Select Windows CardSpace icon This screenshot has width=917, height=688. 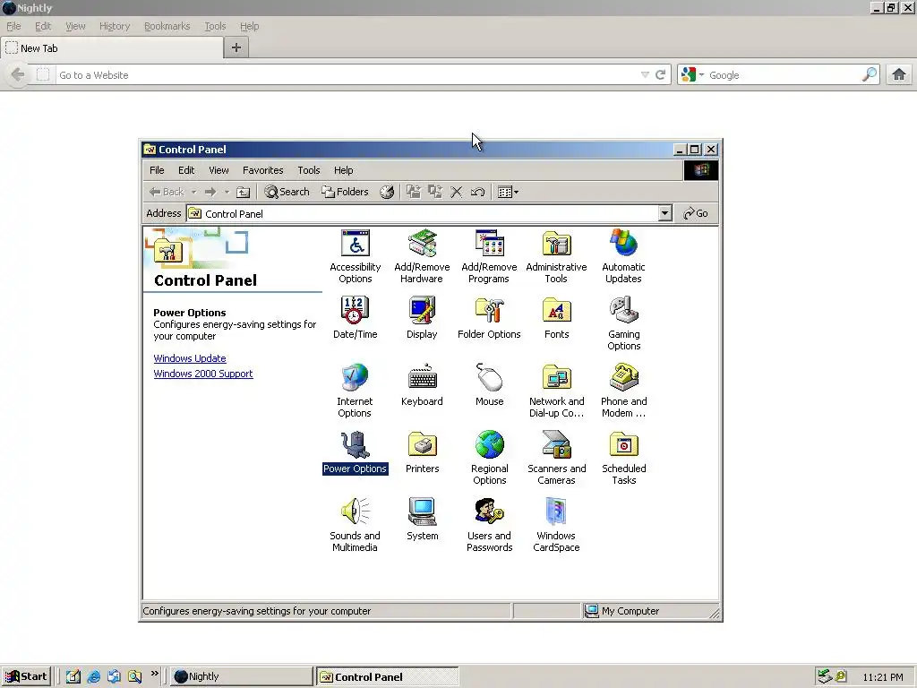pyautogui.click(x=556, y=512)
